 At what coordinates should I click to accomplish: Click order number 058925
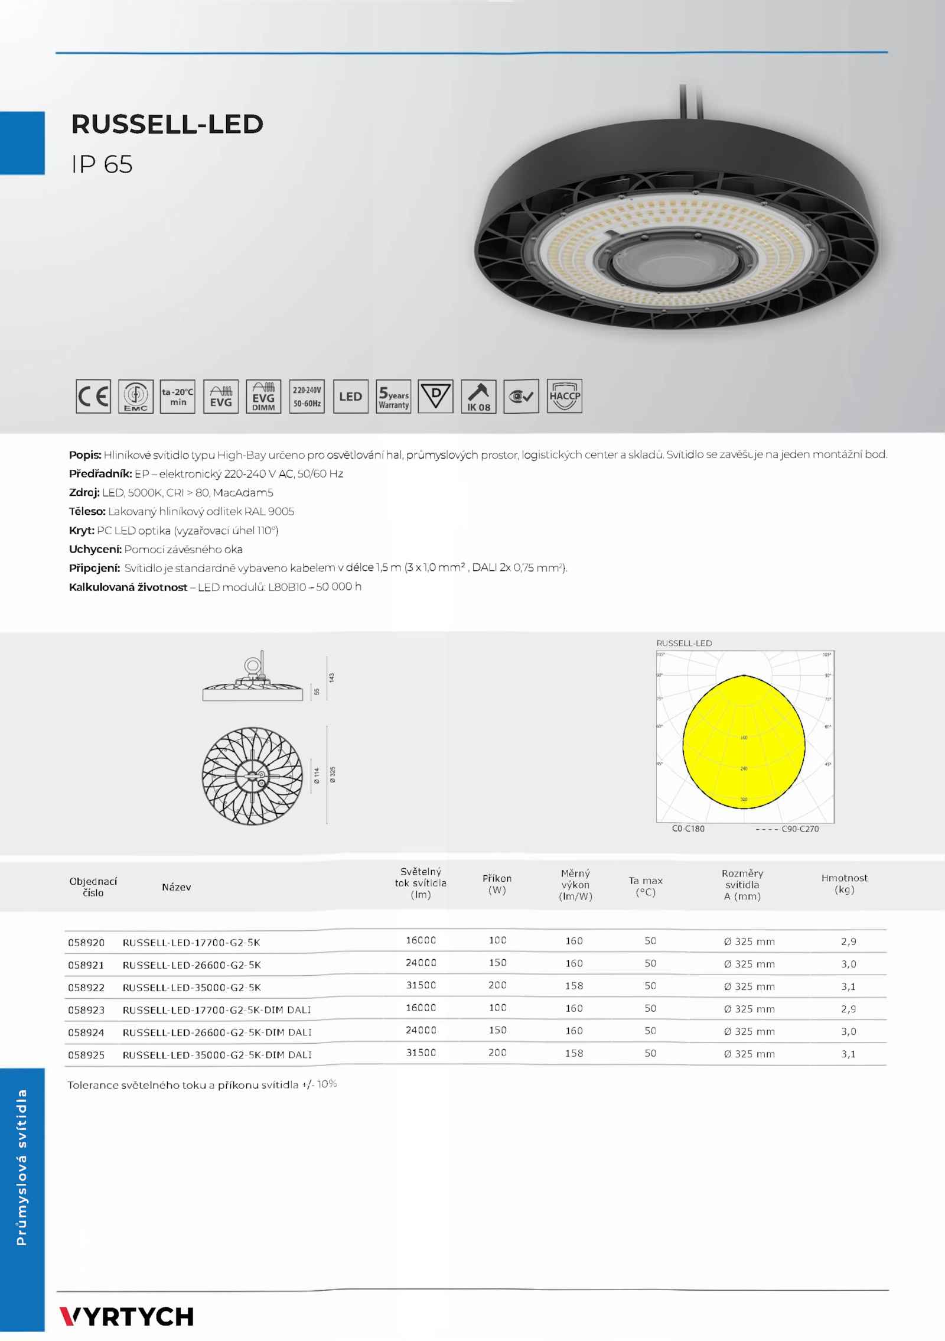click(x=86, y=1055)
